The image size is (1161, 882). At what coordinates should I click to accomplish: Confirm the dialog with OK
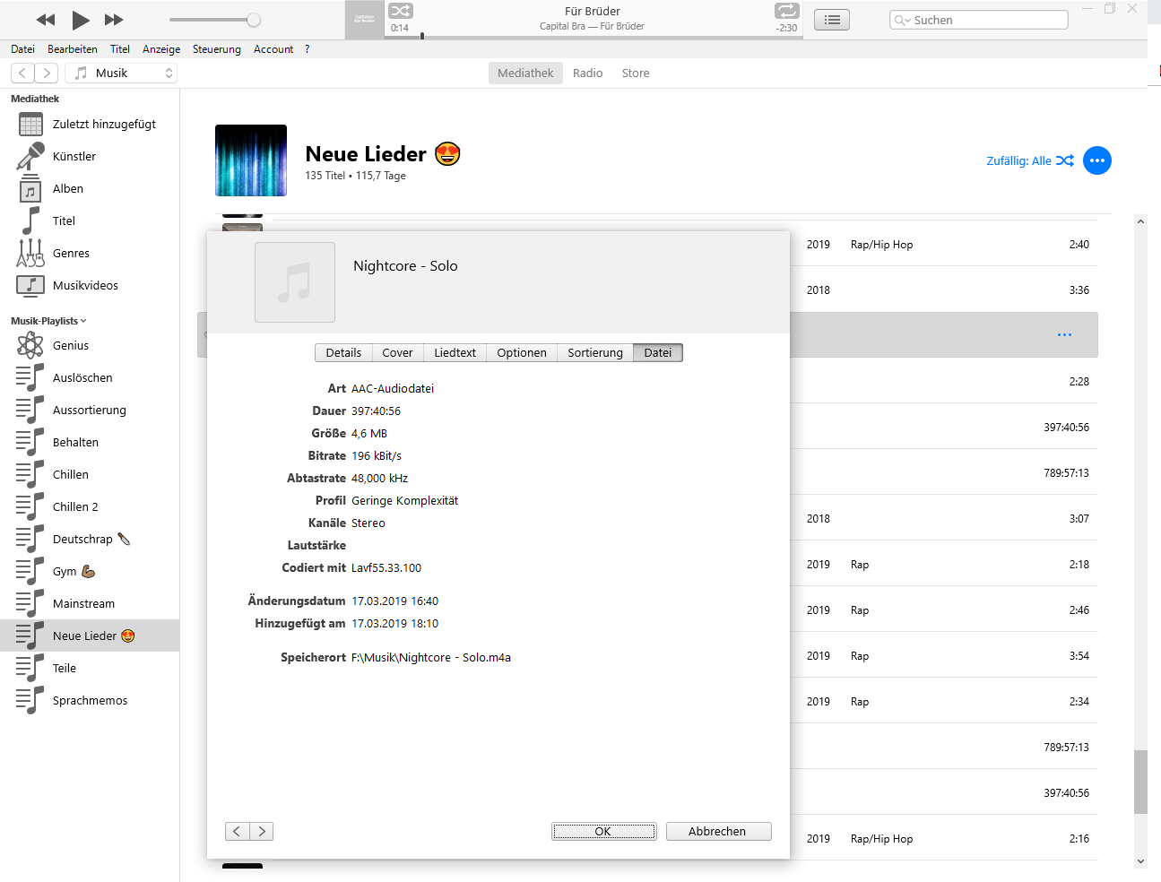click(603, 832)
